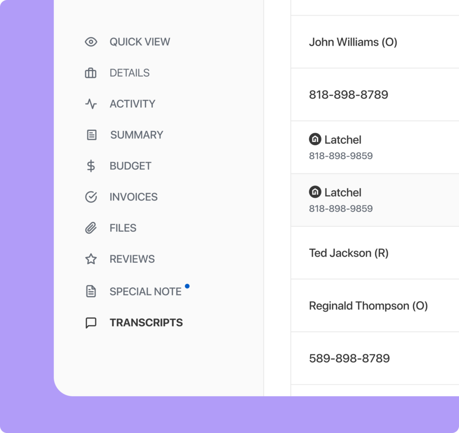Viewport: 459px width, 433px height.
Task: Click the Latchel home logo badge
Action: (x=315, y=139)
